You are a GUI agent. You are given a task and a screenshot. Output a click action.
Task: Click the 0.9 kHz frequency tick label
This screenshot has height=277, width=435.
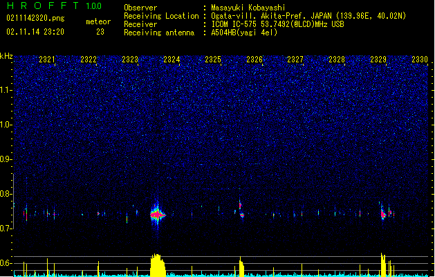tap(6, 159)
